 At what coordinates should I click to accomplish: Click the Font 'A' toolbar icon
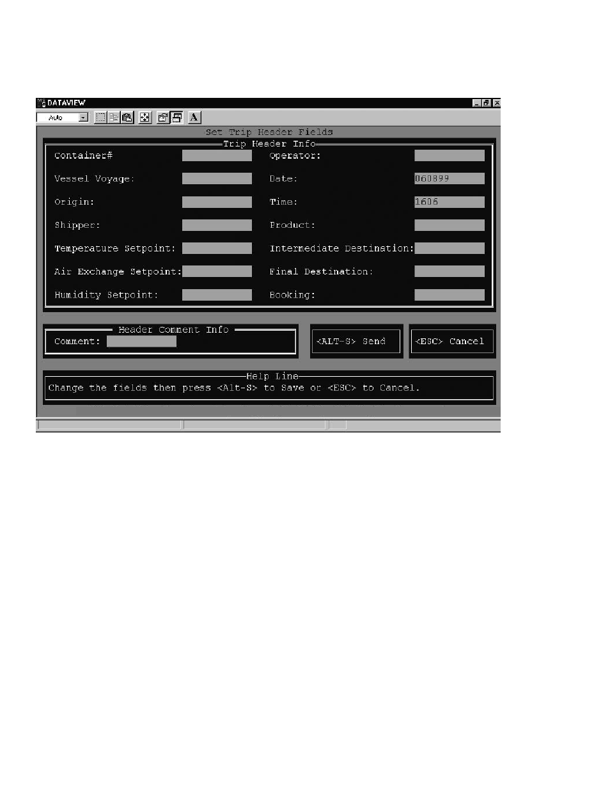point(194,117)
